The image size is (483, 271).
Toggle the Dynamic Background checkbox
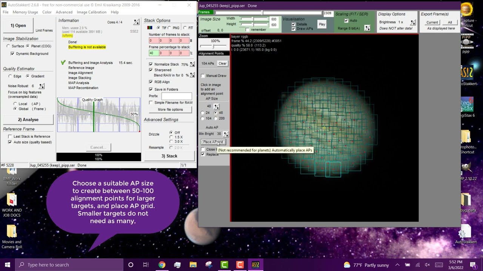click(12, 53)
